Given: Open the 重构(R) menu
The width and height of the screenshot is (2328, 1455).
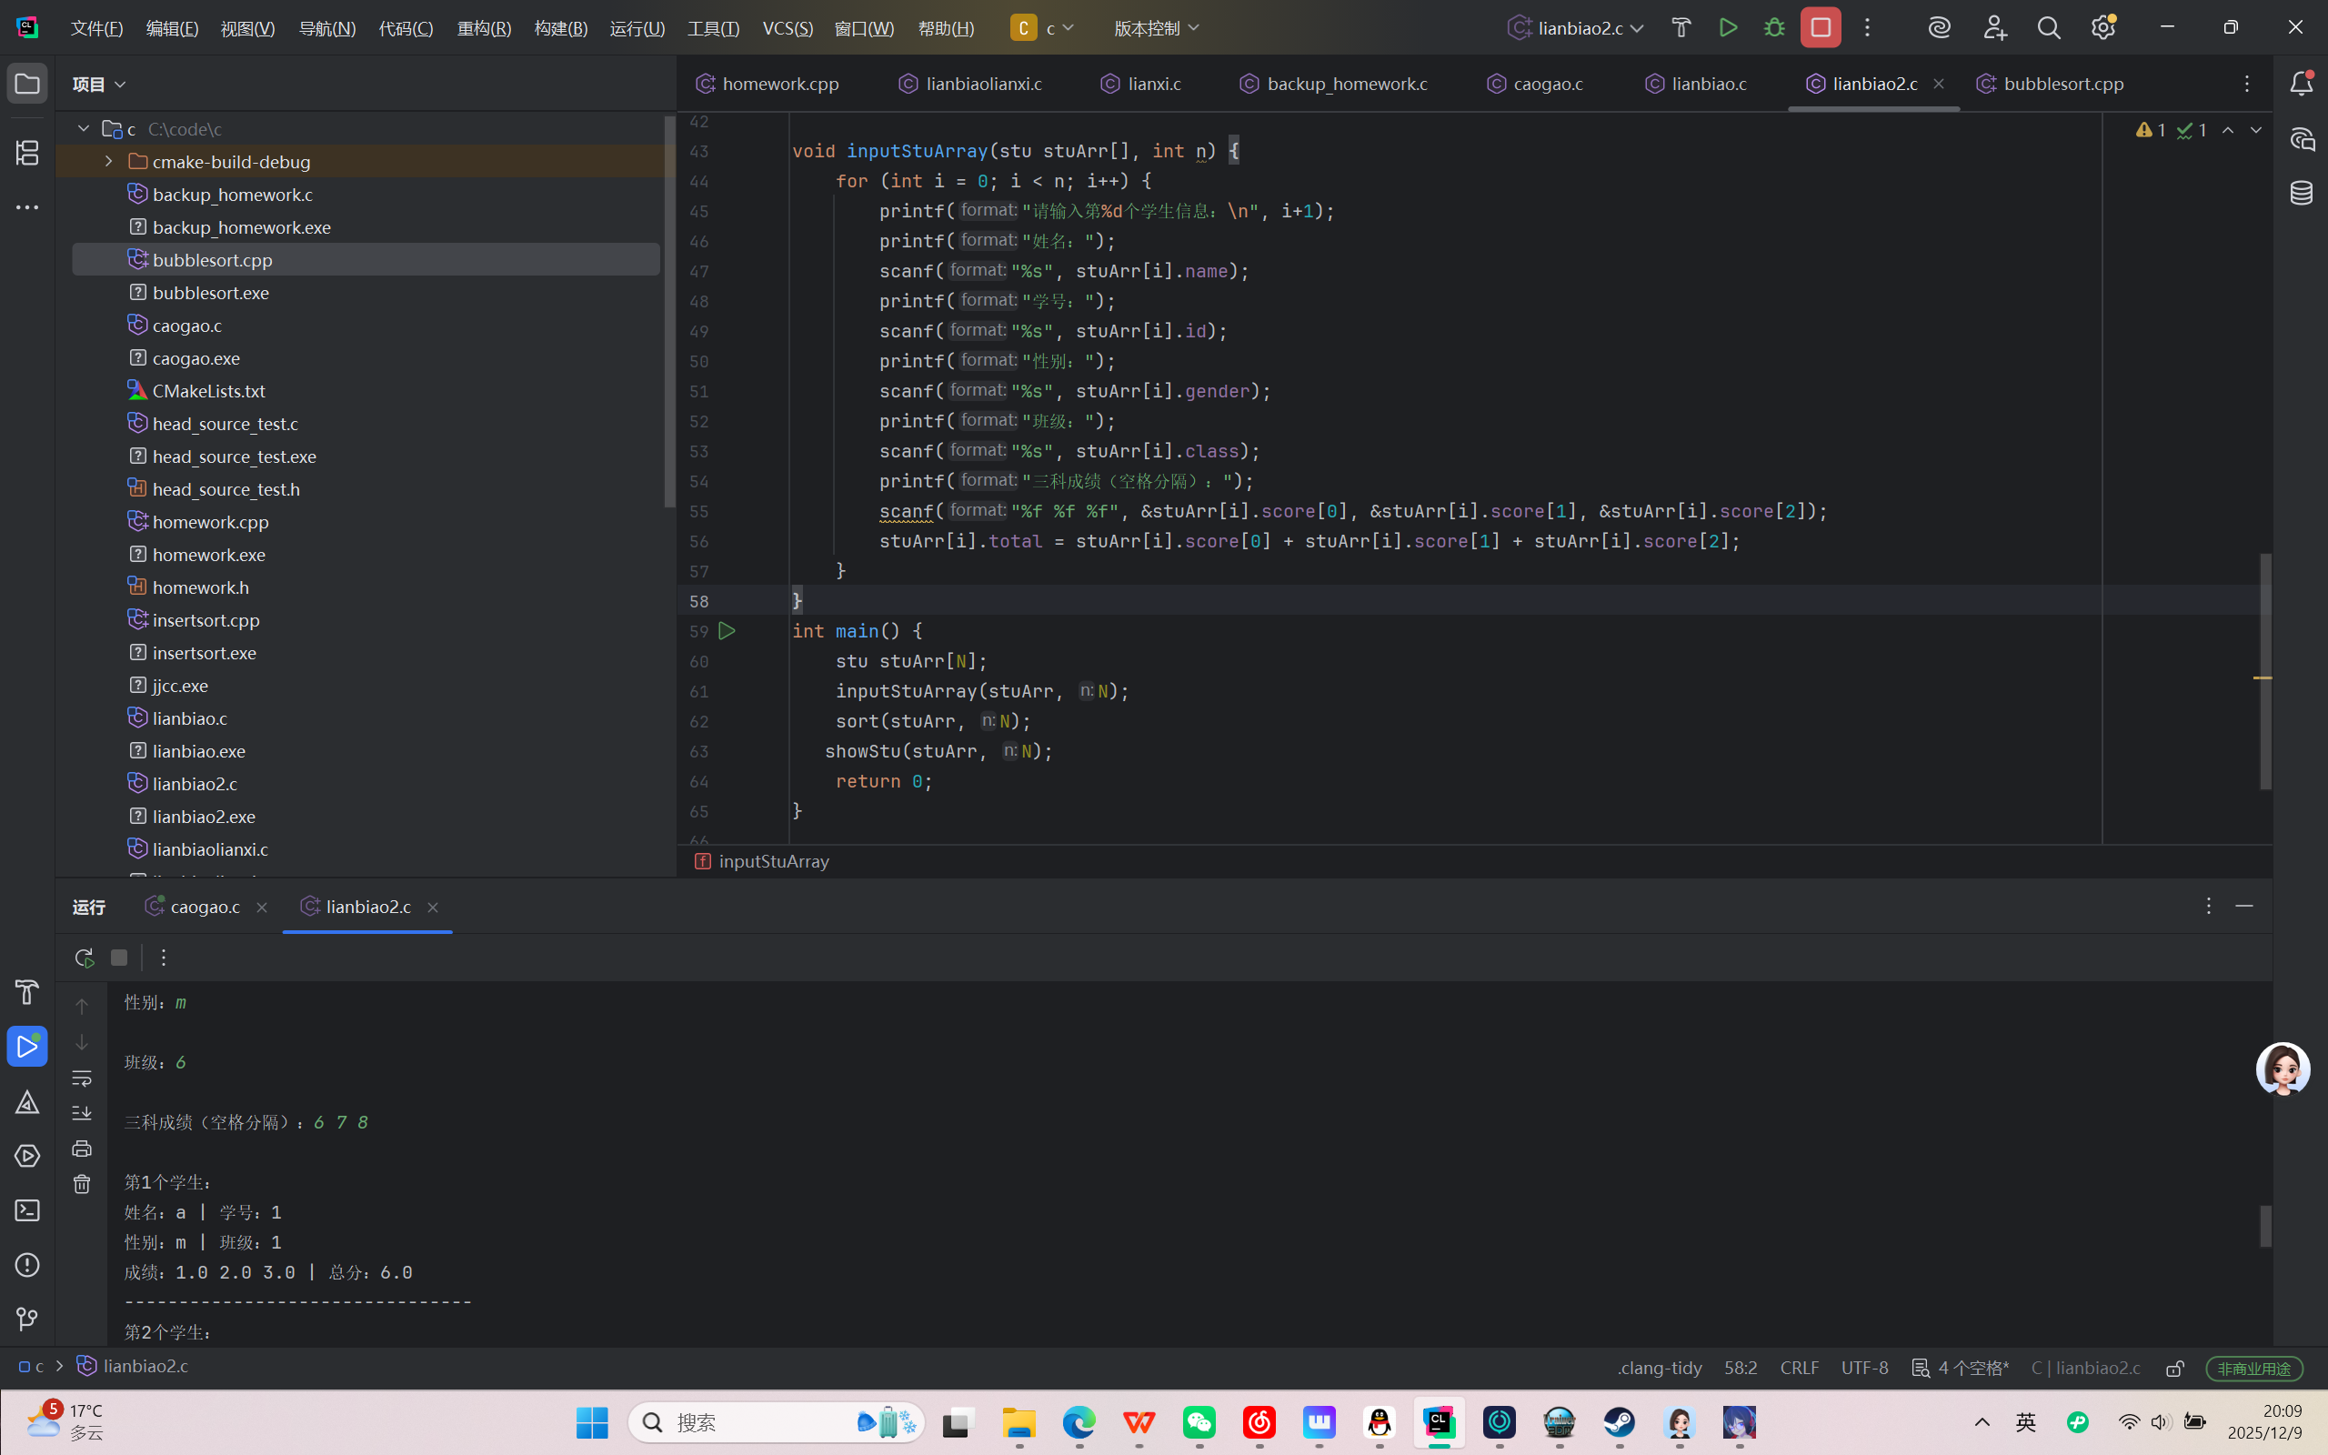Looking at the screenshot, I should coord(484,28).
